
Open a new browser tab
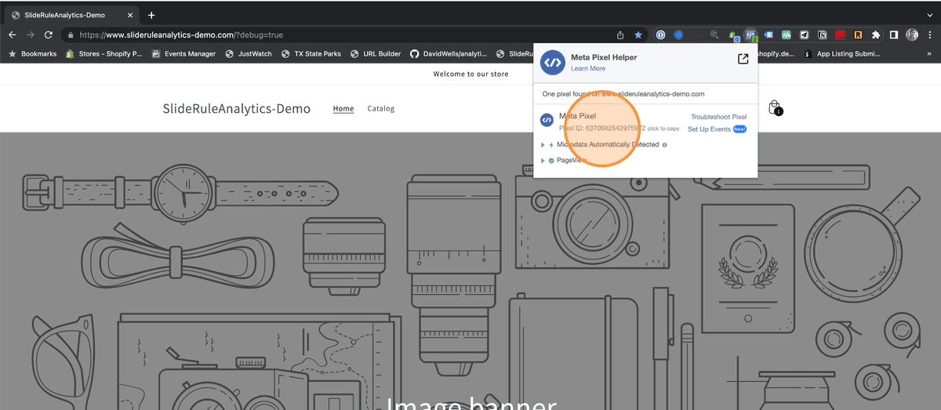[x=151, y=15]
